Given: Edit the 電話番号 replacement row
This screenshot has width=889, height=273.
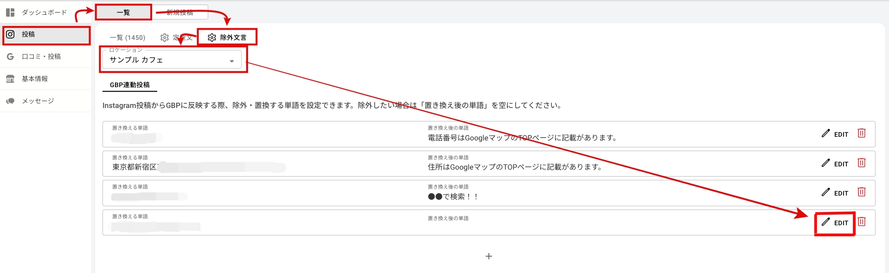Looking at the screenshot, I should tap(835, 134).
